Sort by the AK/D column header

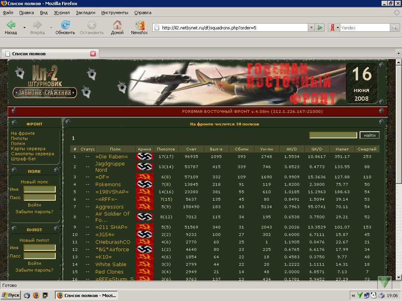(x=292, y=149)
